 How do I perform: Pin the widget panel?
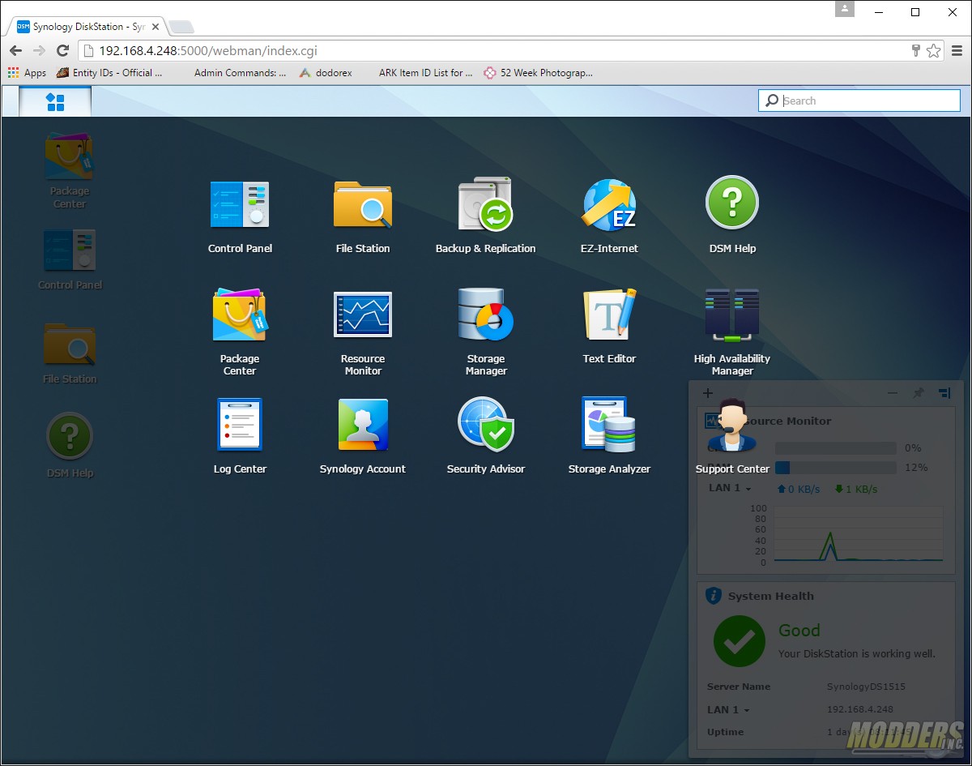(919, 393)
